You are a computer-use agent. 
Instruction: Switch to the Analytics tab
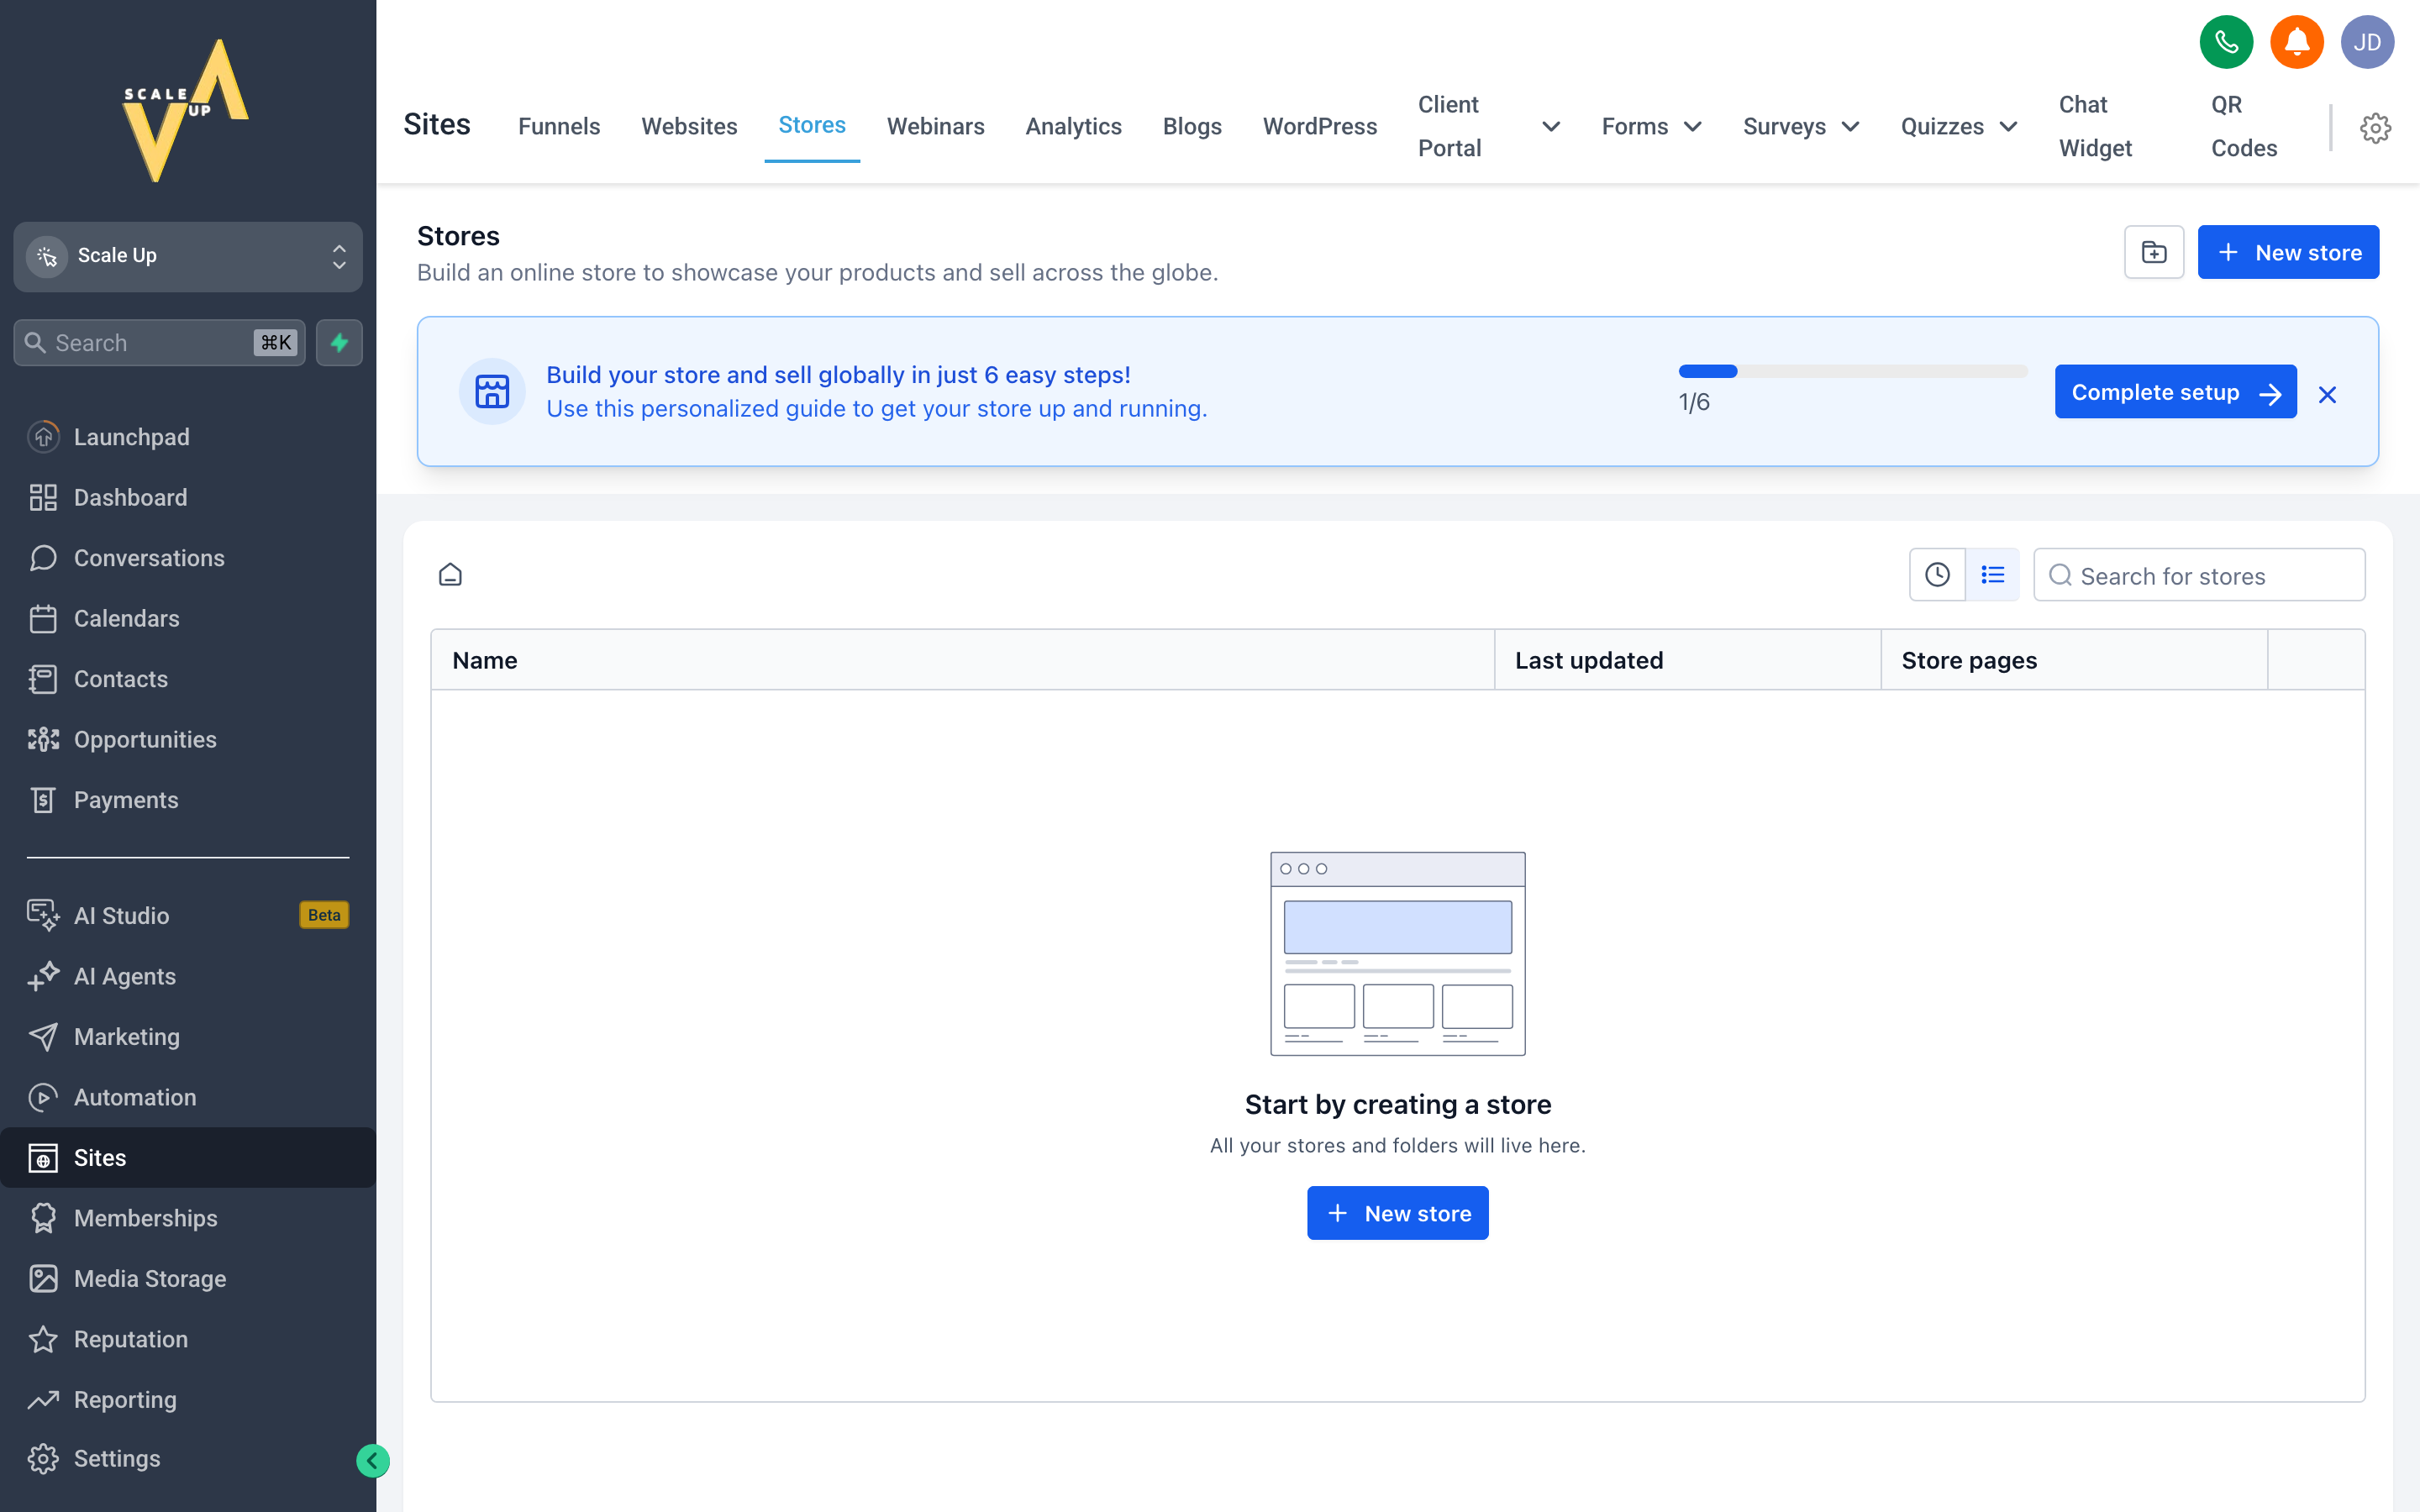point(1073,126)
